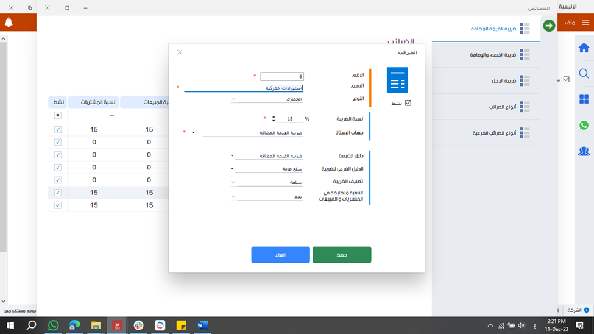Screen dimensions: 594x334
Task: Open the users group icon in the sidebar
Action: (x=584, y=151)
